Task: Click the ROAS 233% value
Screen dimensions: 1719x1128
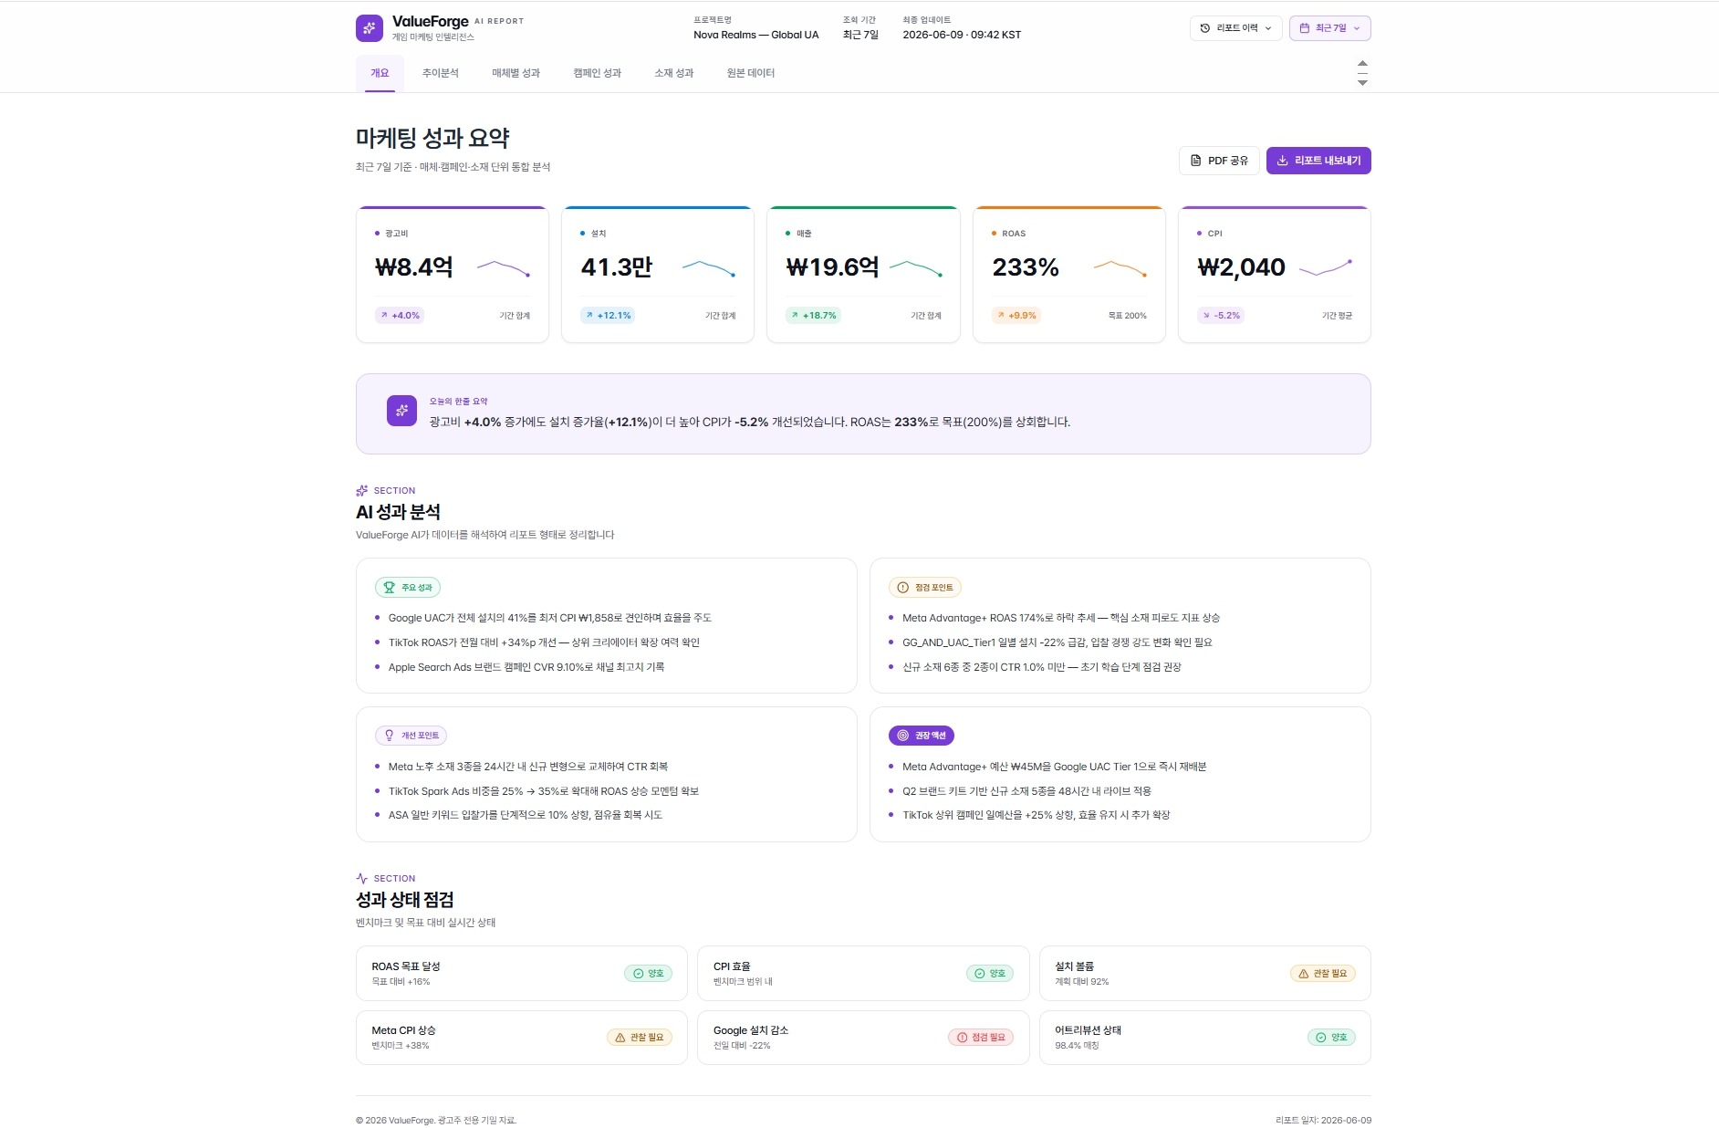Action: (1026, 267)
